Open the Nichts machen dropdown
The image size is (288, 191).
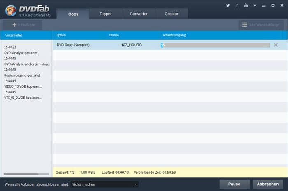click(104, 184)
